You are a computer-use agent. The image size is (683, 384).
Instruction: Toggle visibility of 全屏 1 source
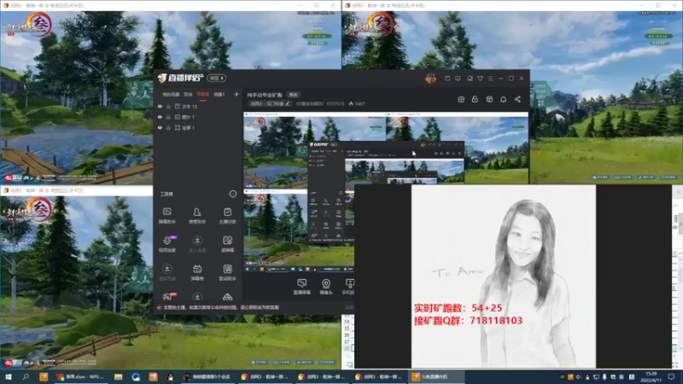160,128
